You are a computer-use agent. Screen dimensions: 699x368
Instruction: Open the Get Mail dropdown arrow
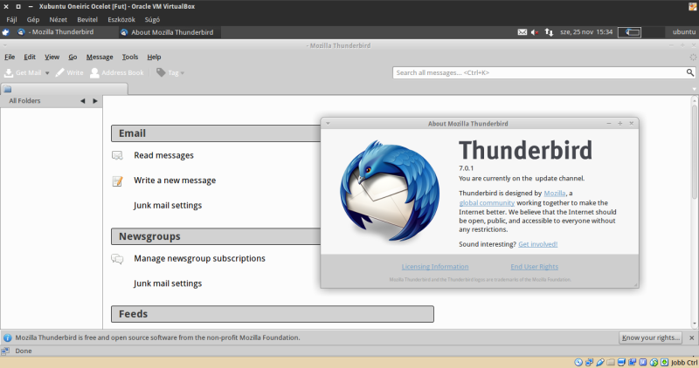[47, 73]
